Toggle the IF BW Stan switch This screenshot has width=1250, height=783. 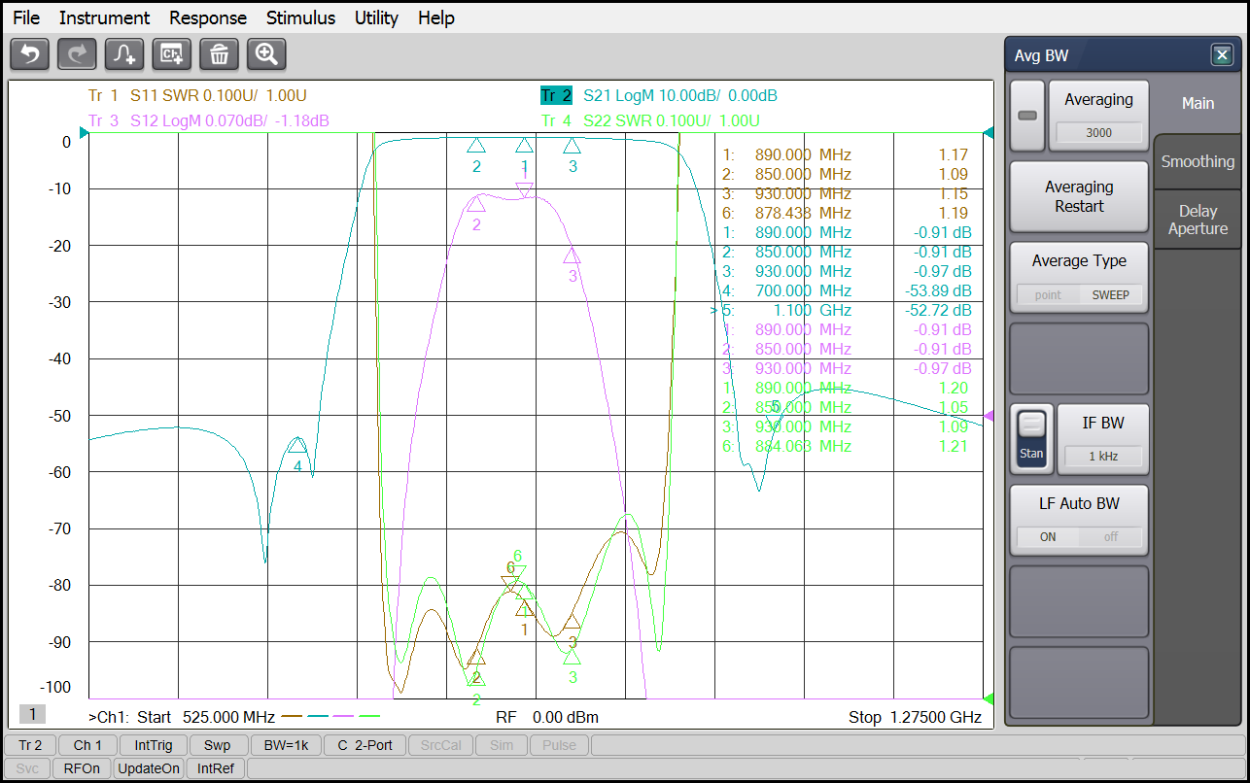1031,439
